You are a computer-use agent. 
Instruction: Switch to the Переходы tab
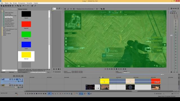click(11, 72)
